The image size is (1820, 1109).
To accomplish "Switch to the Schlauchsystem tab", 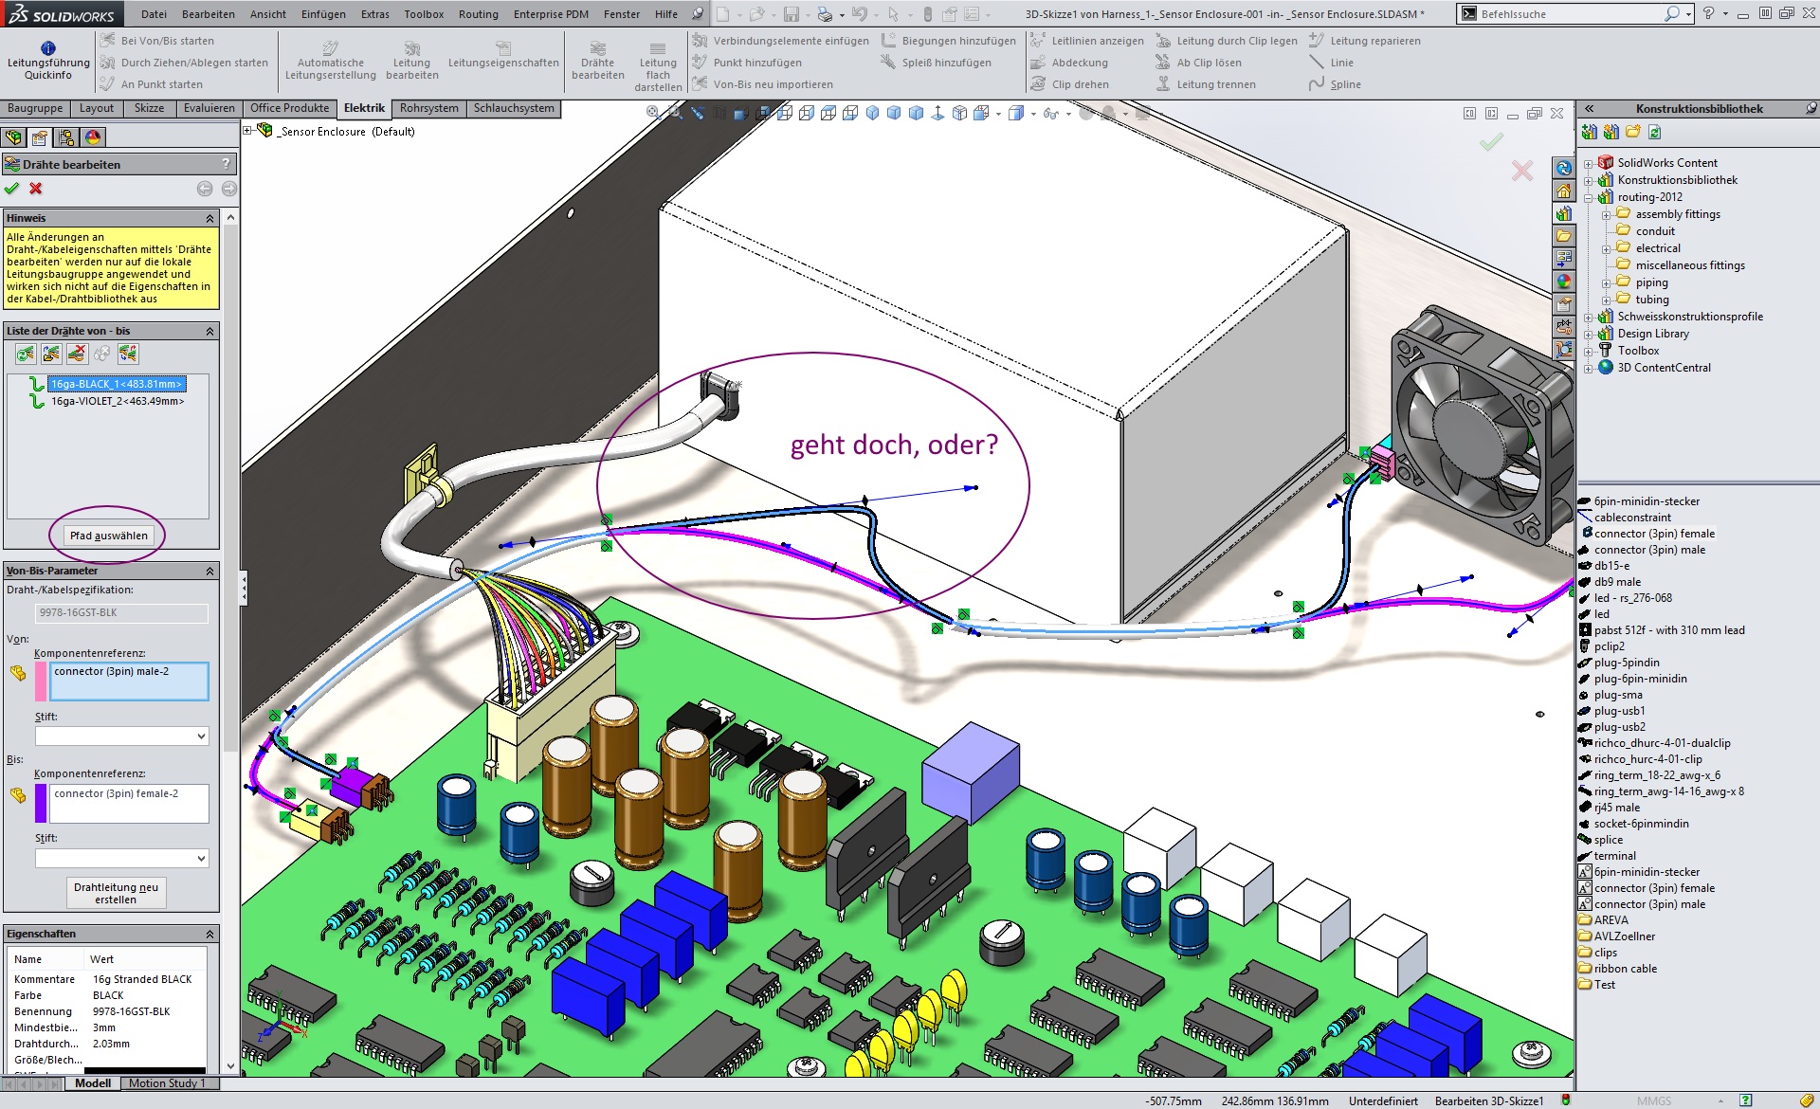I will 514,108.
